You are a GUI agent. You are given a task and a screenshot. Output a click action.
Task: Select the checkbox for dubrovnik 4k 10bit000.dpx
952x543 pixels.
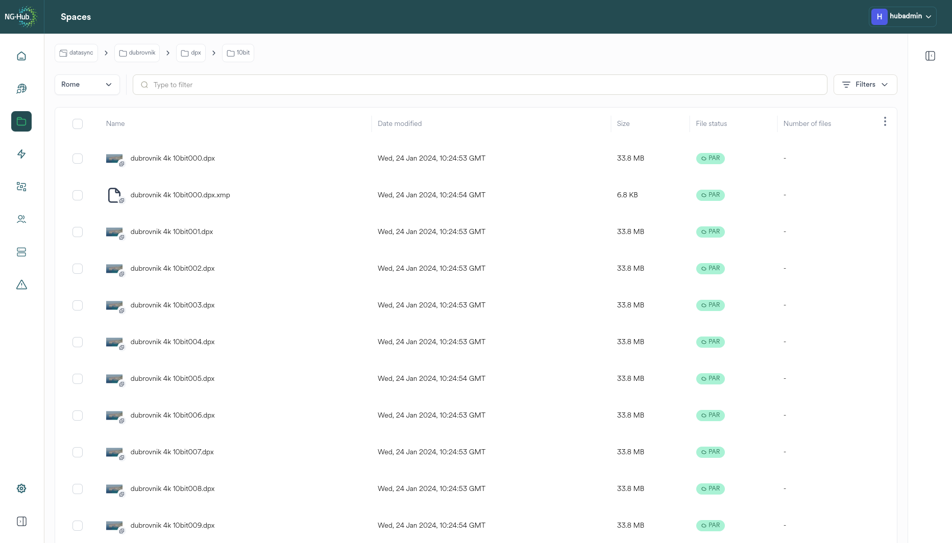click(x=78, y=159)
